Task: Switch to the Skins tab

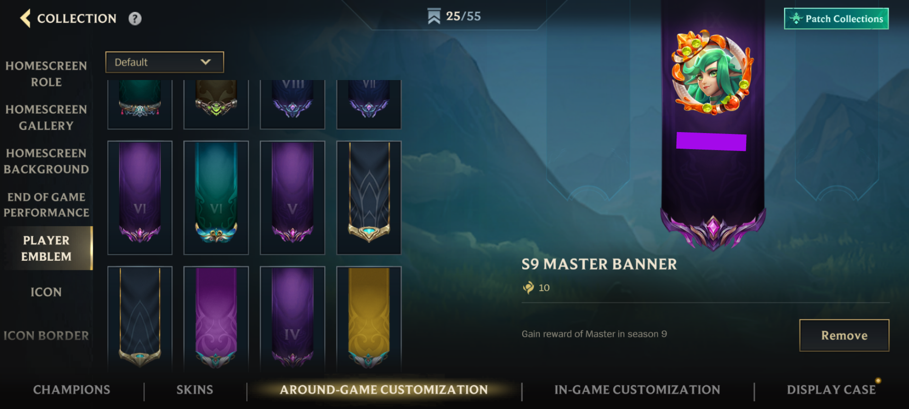Action: [195, 390]
